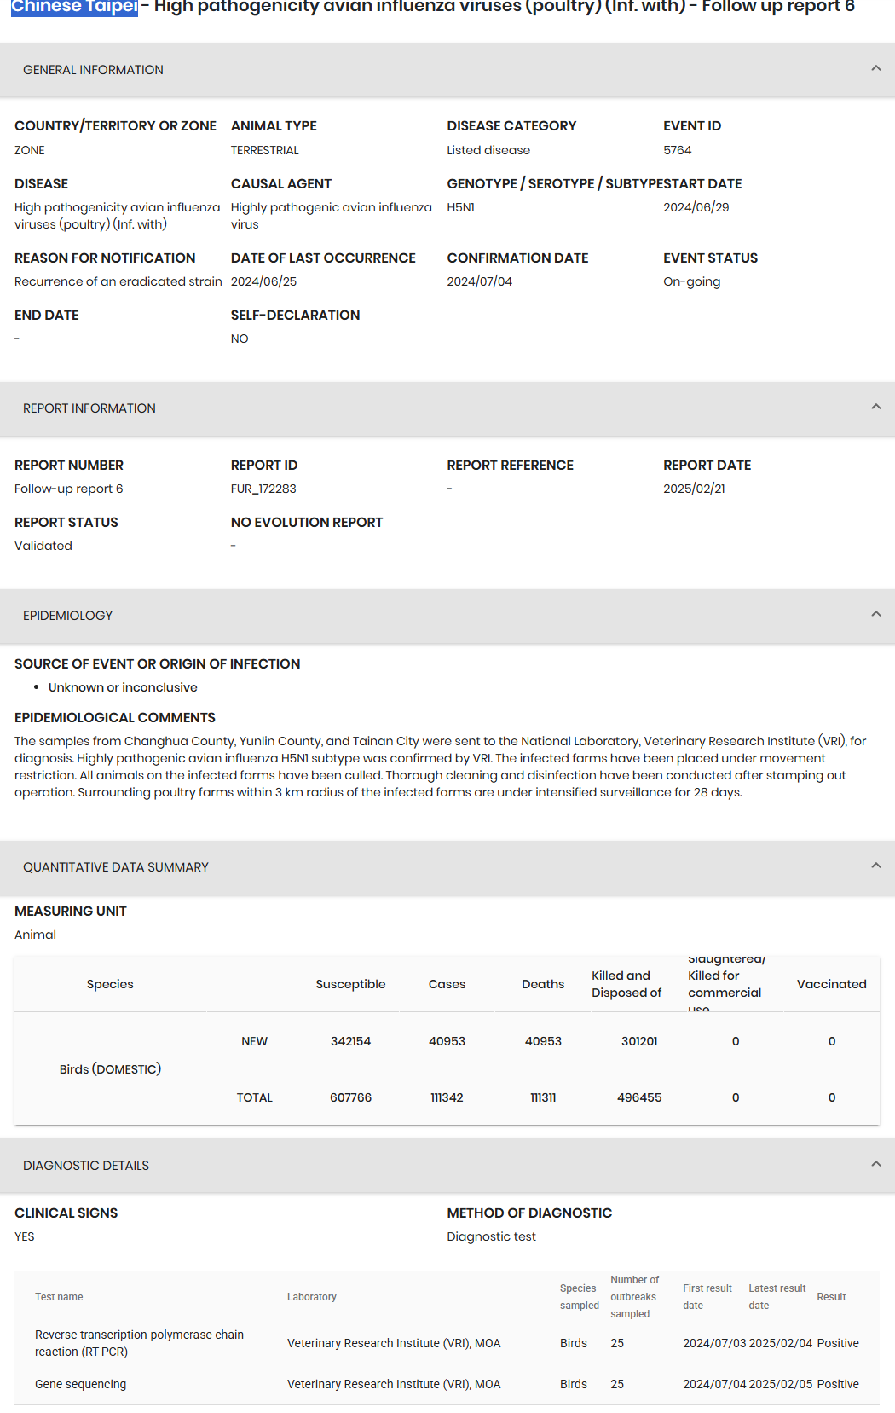The image size is (895, 1413).
Task: Click the confirmation date '2024/07/04'
Action: [480, 281]
